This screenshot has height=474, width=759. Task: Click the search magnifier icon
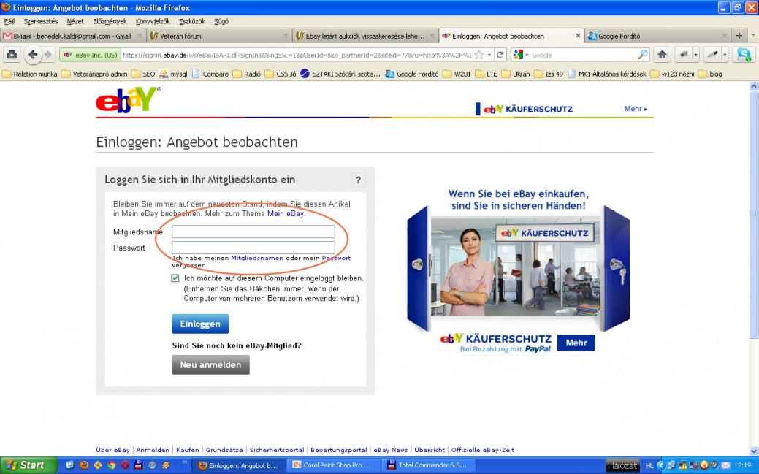click(643, 55)
